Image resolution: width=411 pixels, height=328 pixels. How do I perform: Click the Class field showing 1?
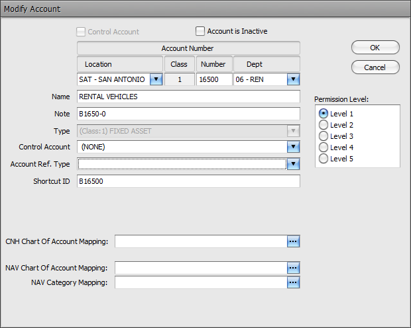point(180,79)
